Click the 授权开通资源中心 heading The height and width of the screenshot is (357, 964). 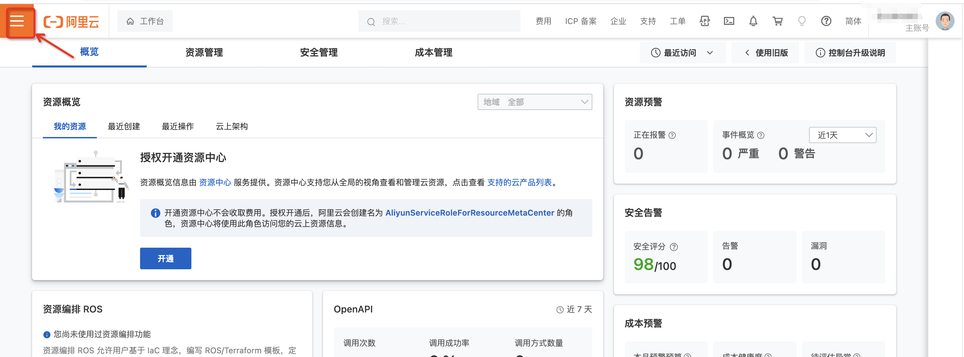[183, 158]
